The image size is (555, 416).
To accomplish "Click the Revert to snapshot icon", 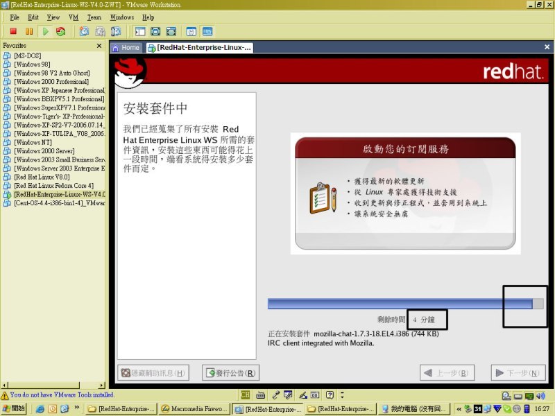I will pos(100,31).
